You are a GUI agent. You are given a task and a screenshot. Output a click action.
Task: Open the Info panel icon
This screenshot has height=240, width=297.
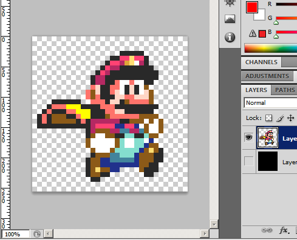(x=230, y=37)
